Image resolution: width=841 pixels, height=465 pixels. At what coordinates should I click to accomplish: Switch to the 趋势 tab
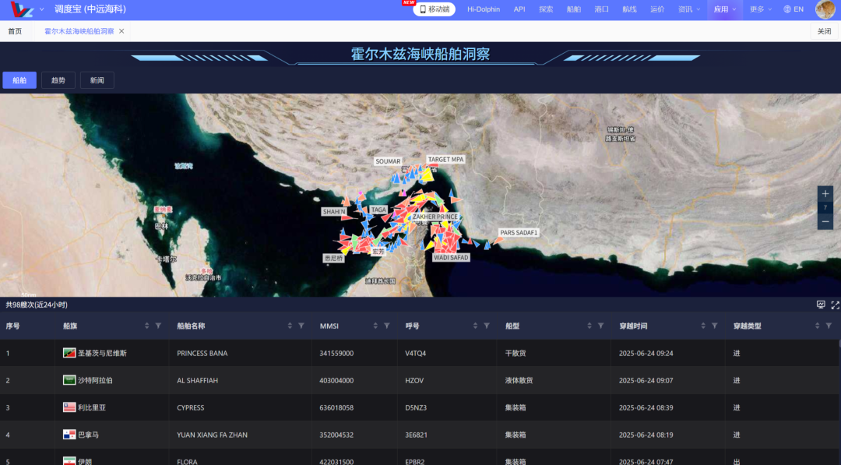click(x=58, y=80)
